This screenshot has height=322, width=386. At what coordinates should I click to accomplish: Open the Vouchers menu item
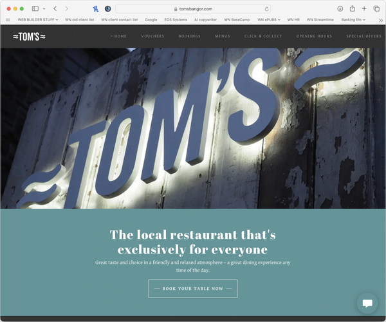[152, 36]
